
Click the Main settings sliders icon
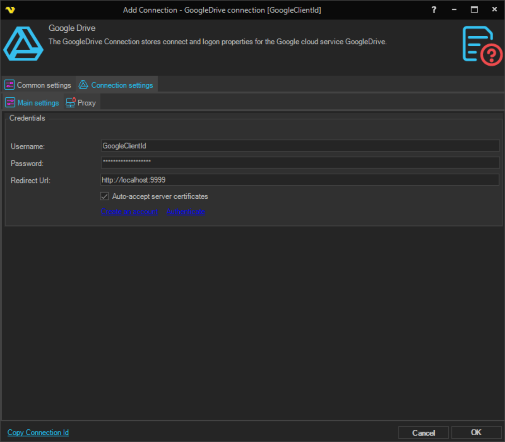(x=10, y=103)
